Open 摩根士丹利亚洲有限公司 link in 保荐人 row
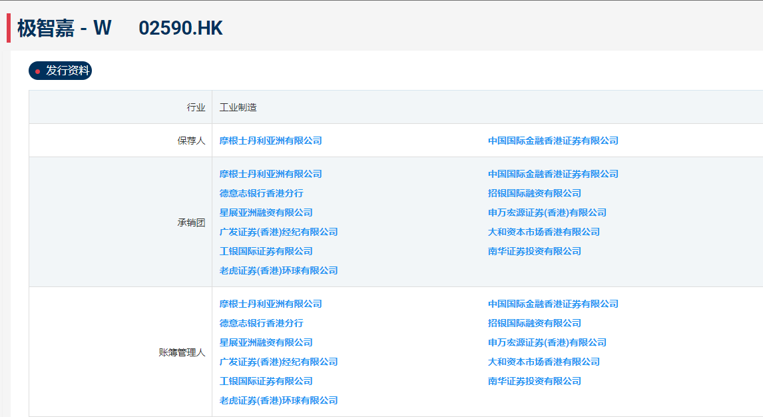763x417 pixels. (270, 141)
